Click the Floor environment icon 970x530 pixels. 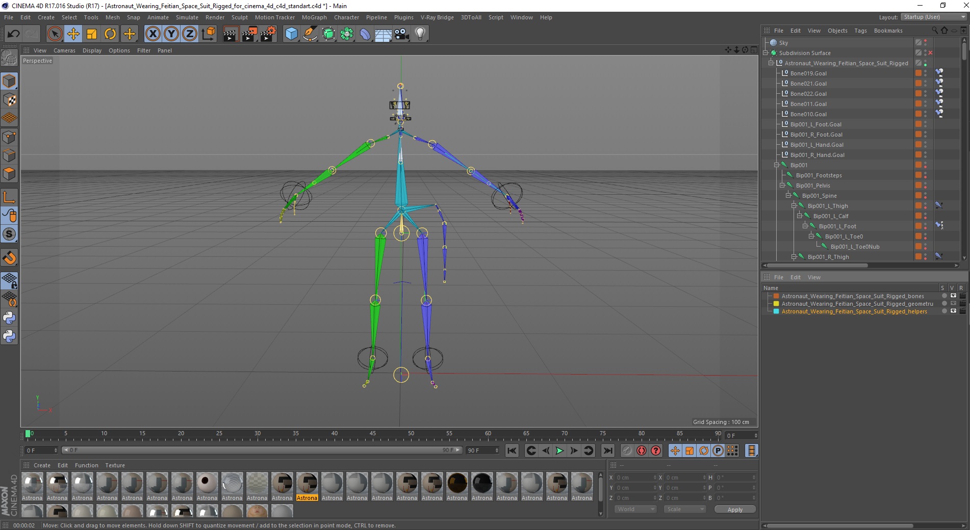point(383,34)
